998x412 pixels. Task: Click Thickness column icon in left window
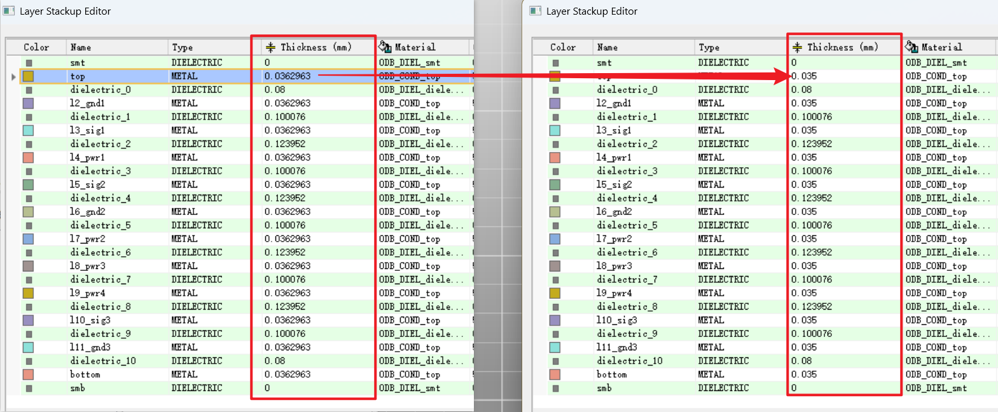point(270,47)
